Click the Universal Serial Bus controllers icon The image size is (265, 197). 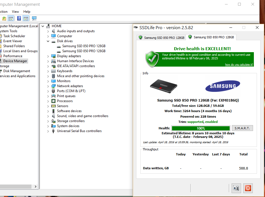click(53, 131)
